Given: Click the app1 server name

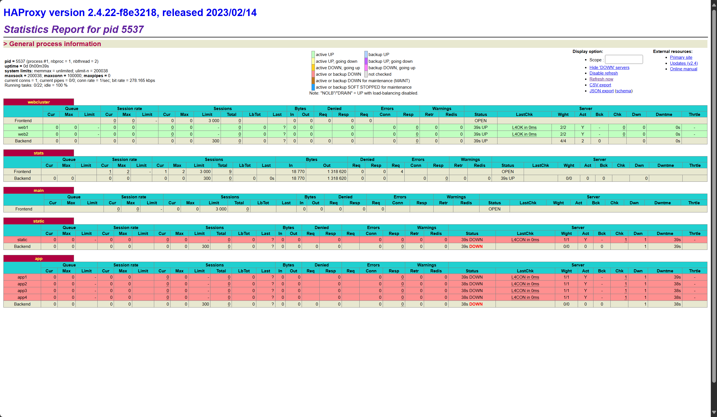Looking at the screenshot, I should pos(22,277).
